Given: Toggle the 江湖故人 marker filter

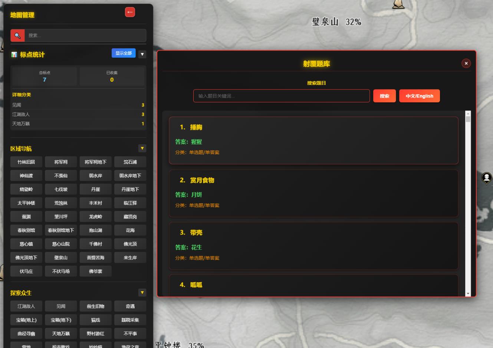Looking at the screenshot, I should coord(26,306).
